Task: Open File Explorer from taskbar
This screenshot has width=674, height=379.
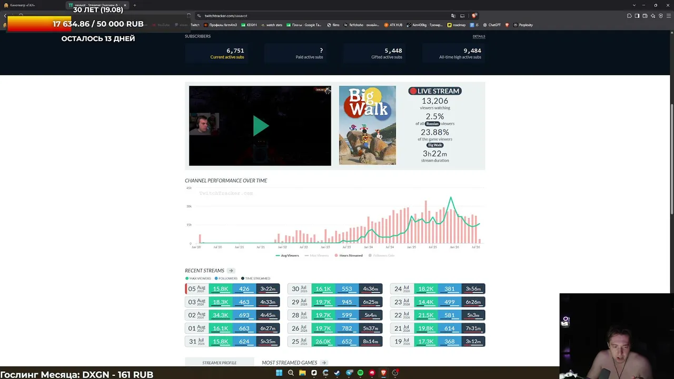Action: (x=302, y=373)
